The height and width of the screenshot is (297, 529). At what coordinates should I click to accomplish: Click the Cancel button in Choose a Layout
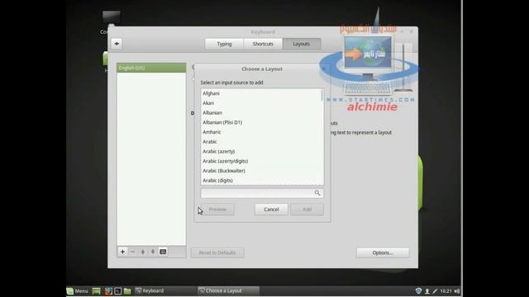[x=271, y=209]
